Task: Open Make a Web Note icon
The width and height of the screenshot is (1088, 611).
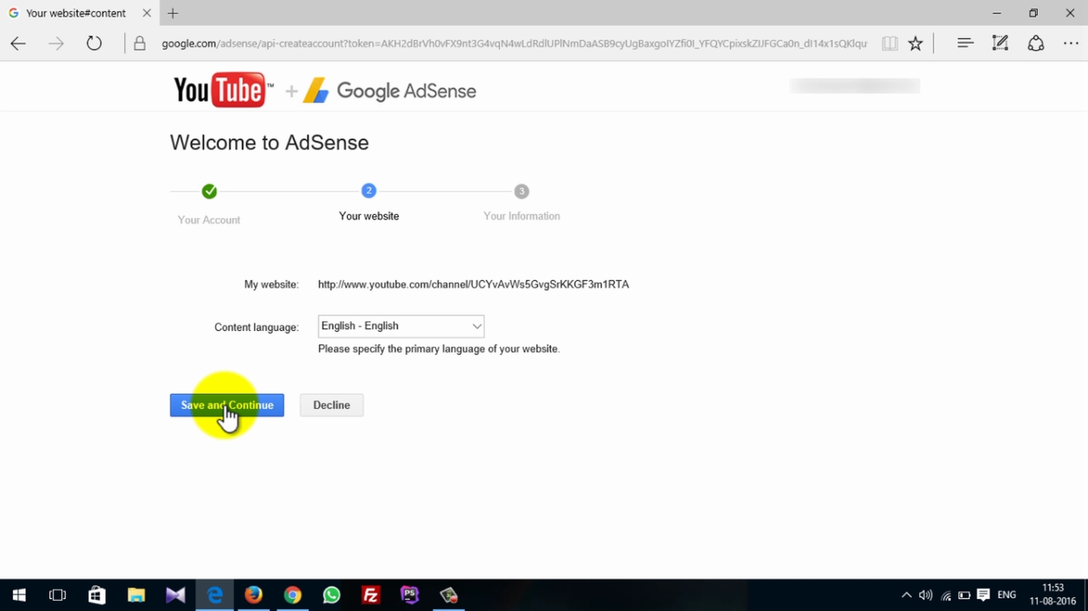Action: pos(1000,44)
